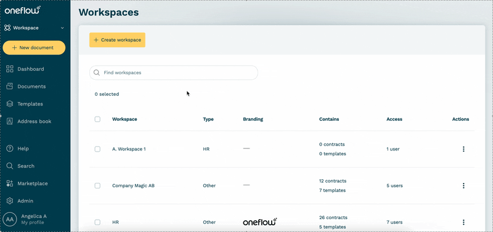This screenshot has width=493, height=232.
Task: Click the '0 selected' counter text
Action: tap(107, 95)
